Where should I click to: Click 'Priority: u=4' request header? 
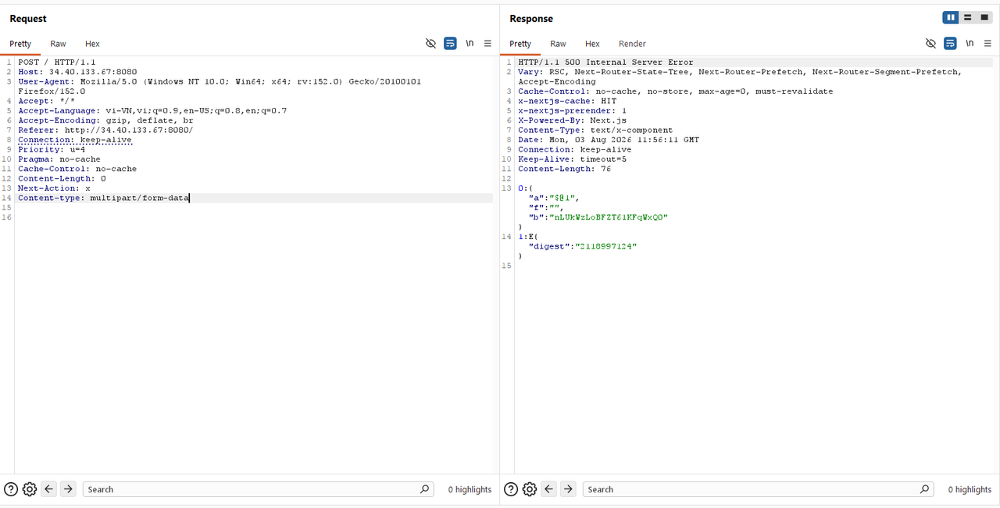pyautogui.click(x=52, y=149)
